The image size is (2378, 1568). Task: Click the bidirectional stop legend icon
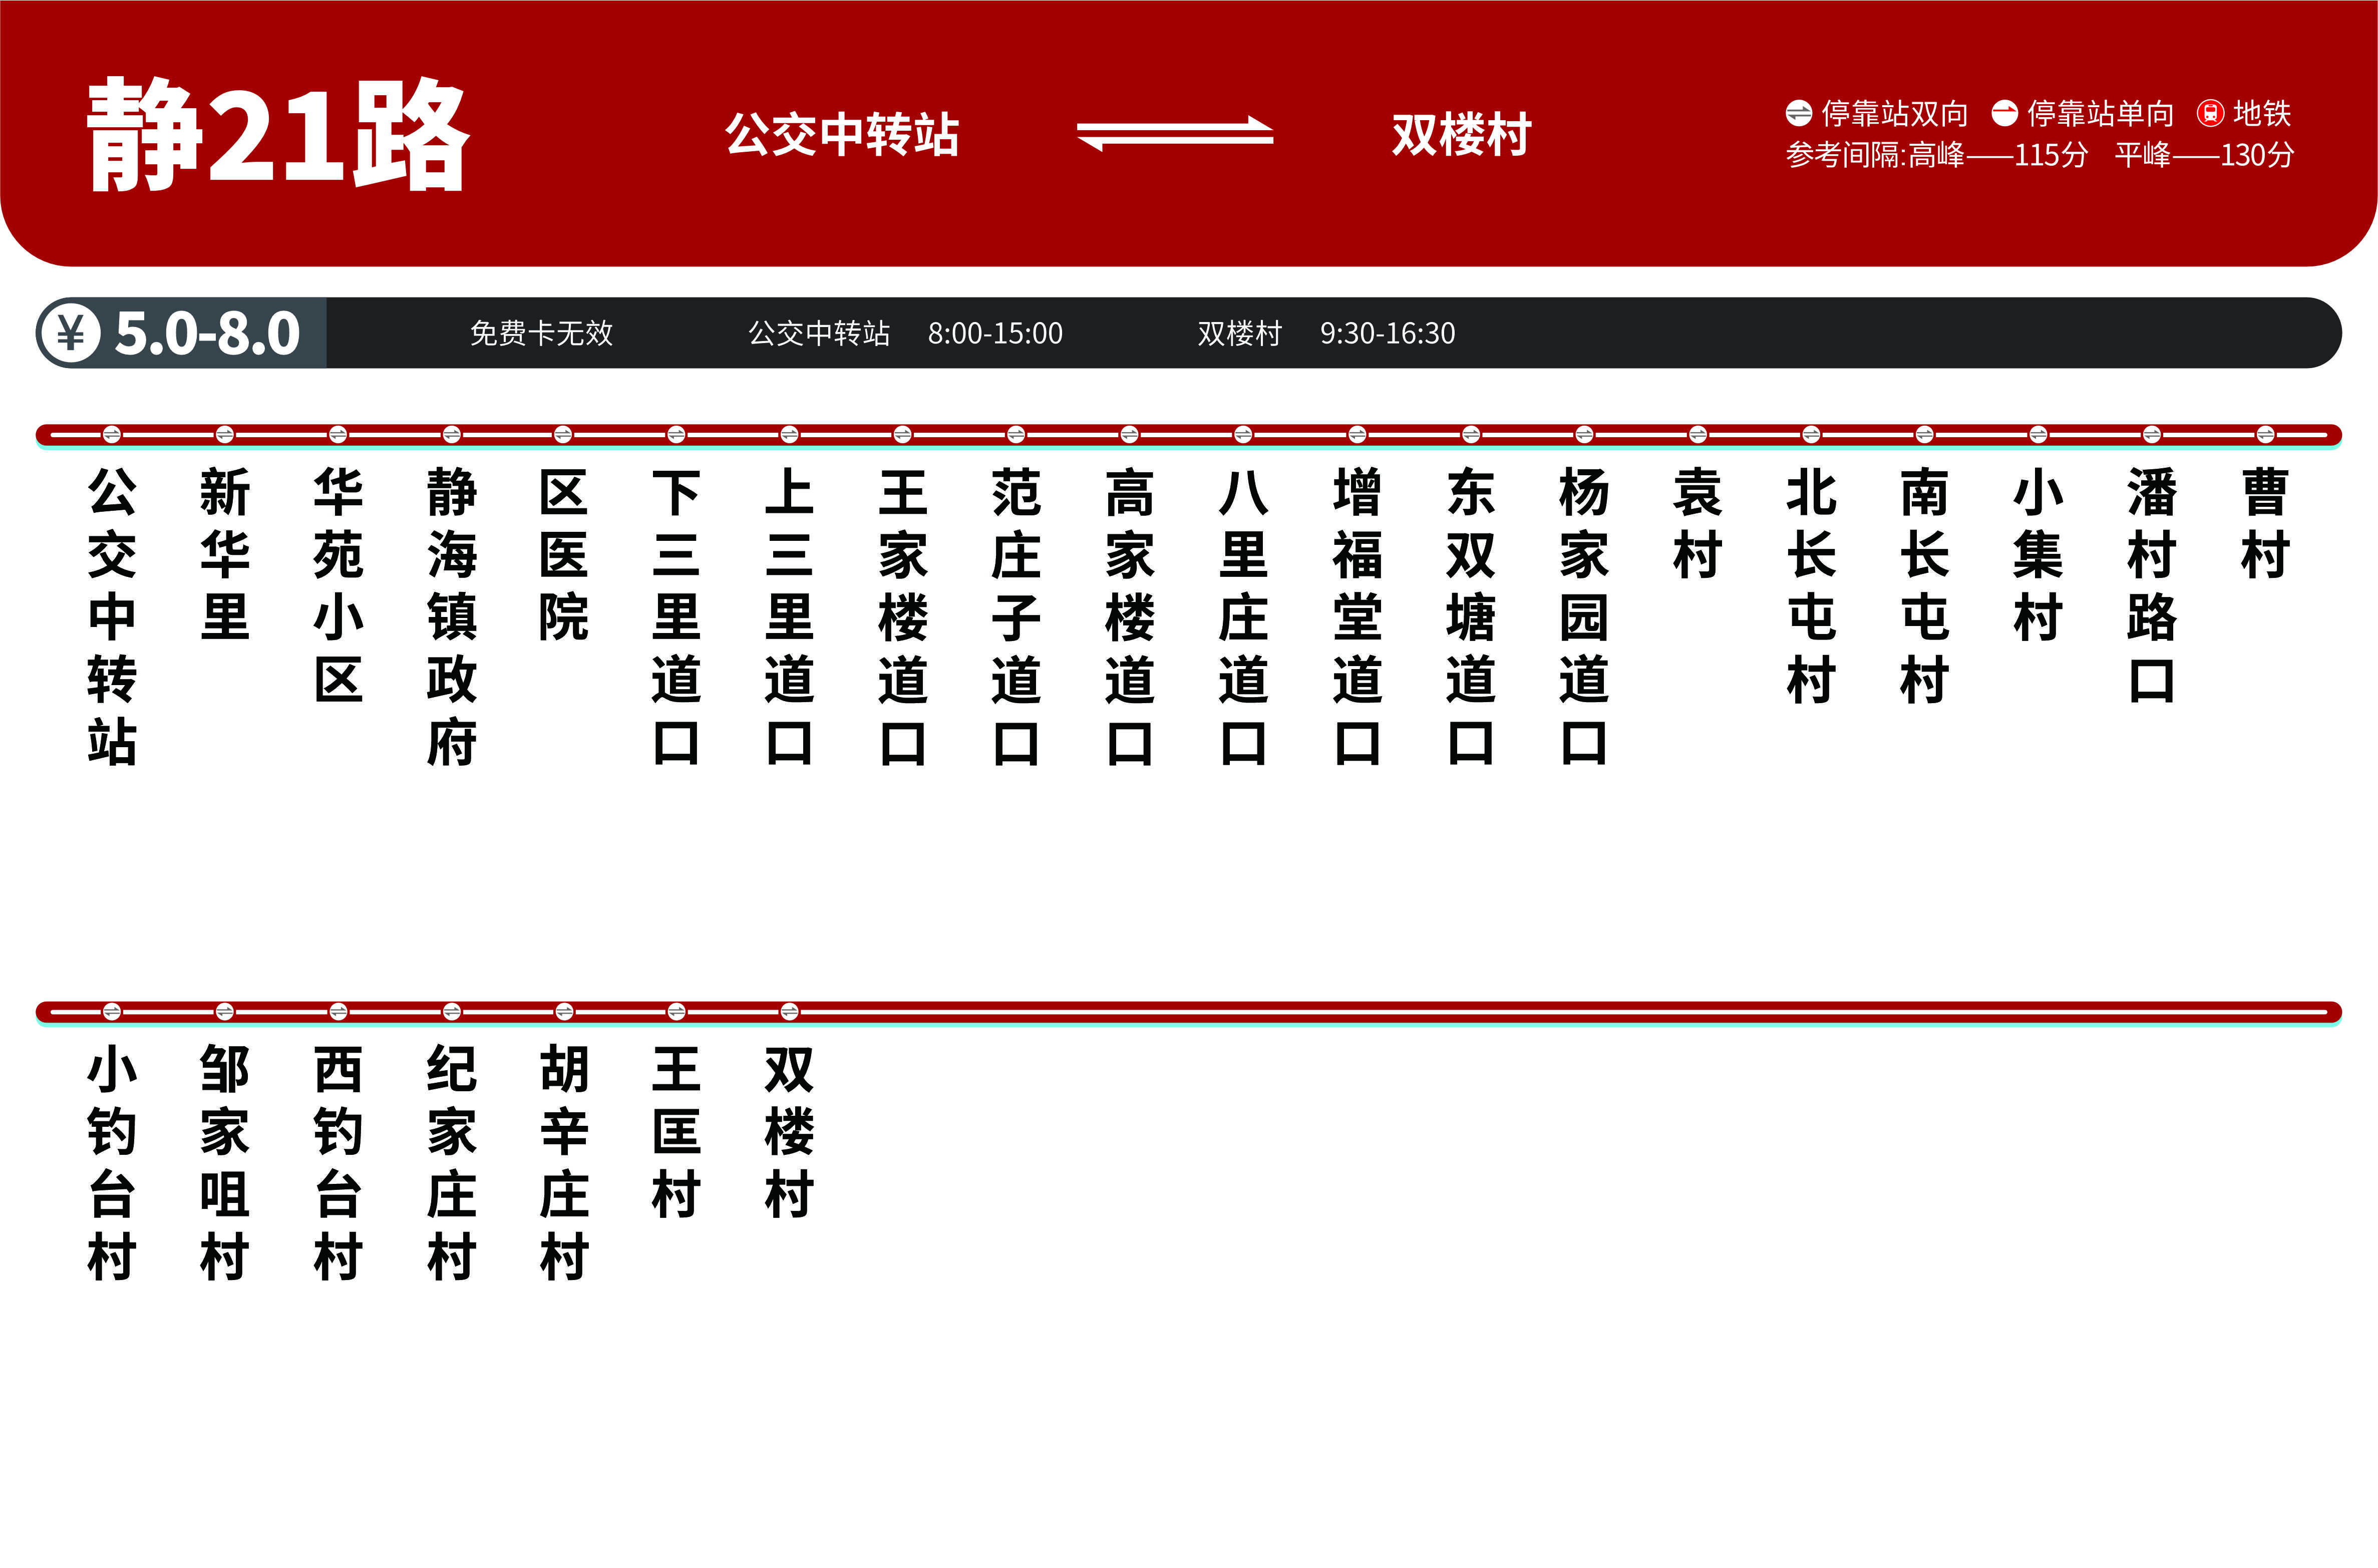[x=1798, y=113]
